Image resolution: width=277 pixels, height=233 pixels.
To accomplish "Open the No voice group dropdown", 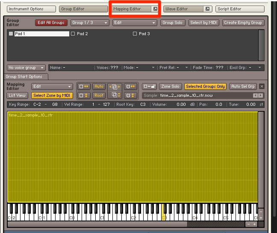I will pos(26,68).
